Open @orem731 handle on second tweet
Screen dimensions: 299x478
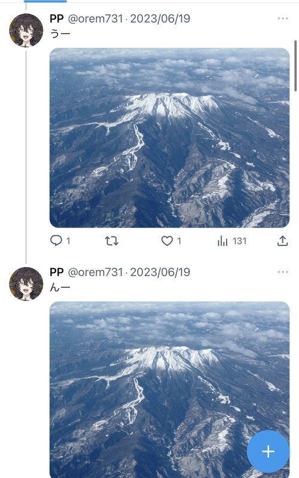(x=95, y=272)
